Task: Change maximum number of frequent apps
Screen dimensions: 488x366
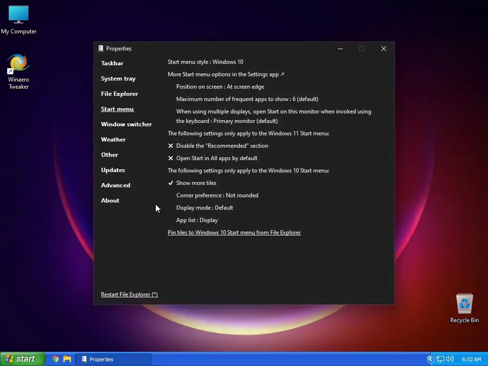Action: coord(247,99)
